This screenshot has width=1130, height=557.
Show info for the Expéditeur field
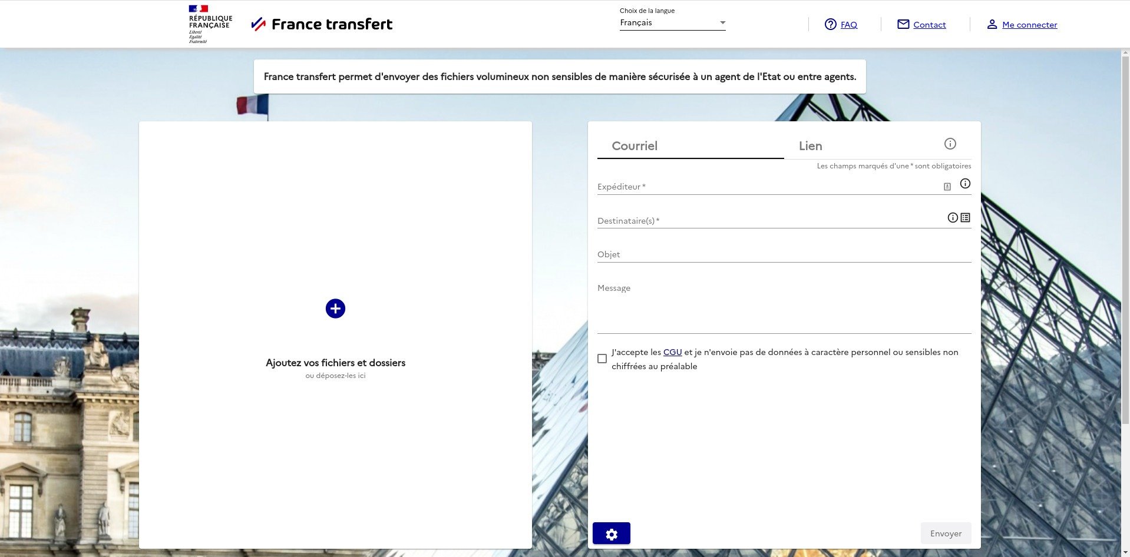(965, 184)
